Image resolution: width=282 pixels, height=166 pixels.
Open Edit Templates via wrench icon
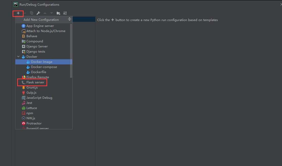(38, 13)
